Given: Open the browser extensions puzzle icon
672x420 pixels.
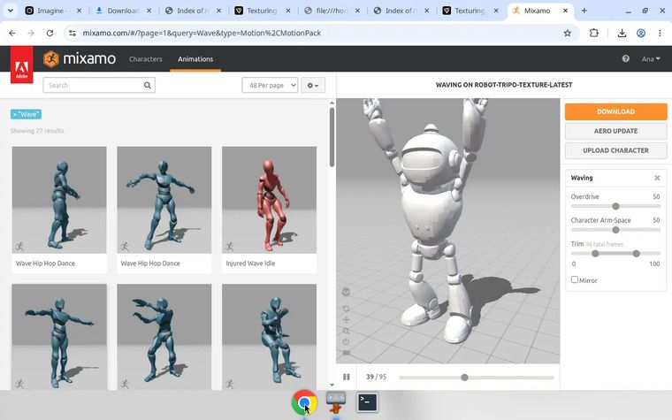Looking at the screenshot, I should pos(594,33).
